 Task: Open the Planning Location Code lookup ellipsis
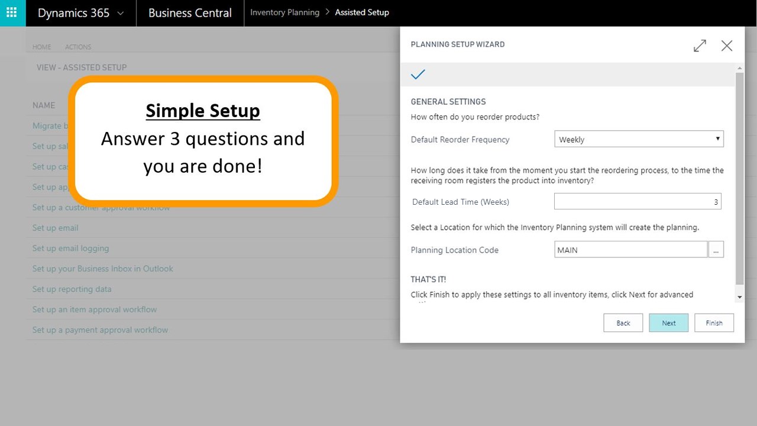tap(716, 250)
